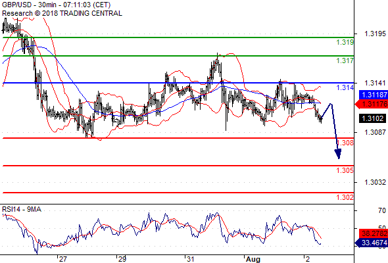
Task: Click the Trading Central copyright text
Action: [62, 13]
